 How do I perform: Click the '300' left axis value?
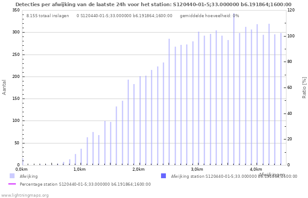click(16, 32)
